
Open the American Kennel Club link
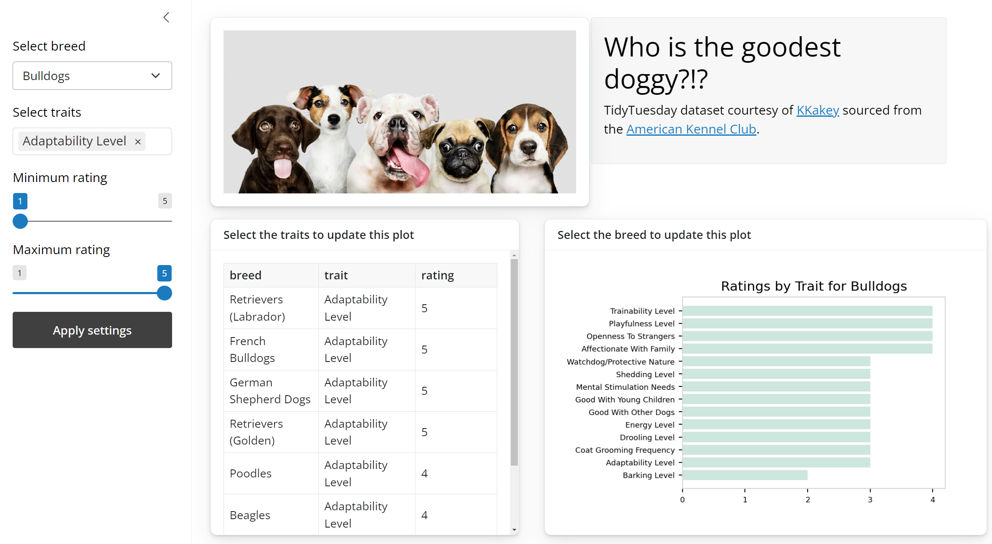click(691, 129)
